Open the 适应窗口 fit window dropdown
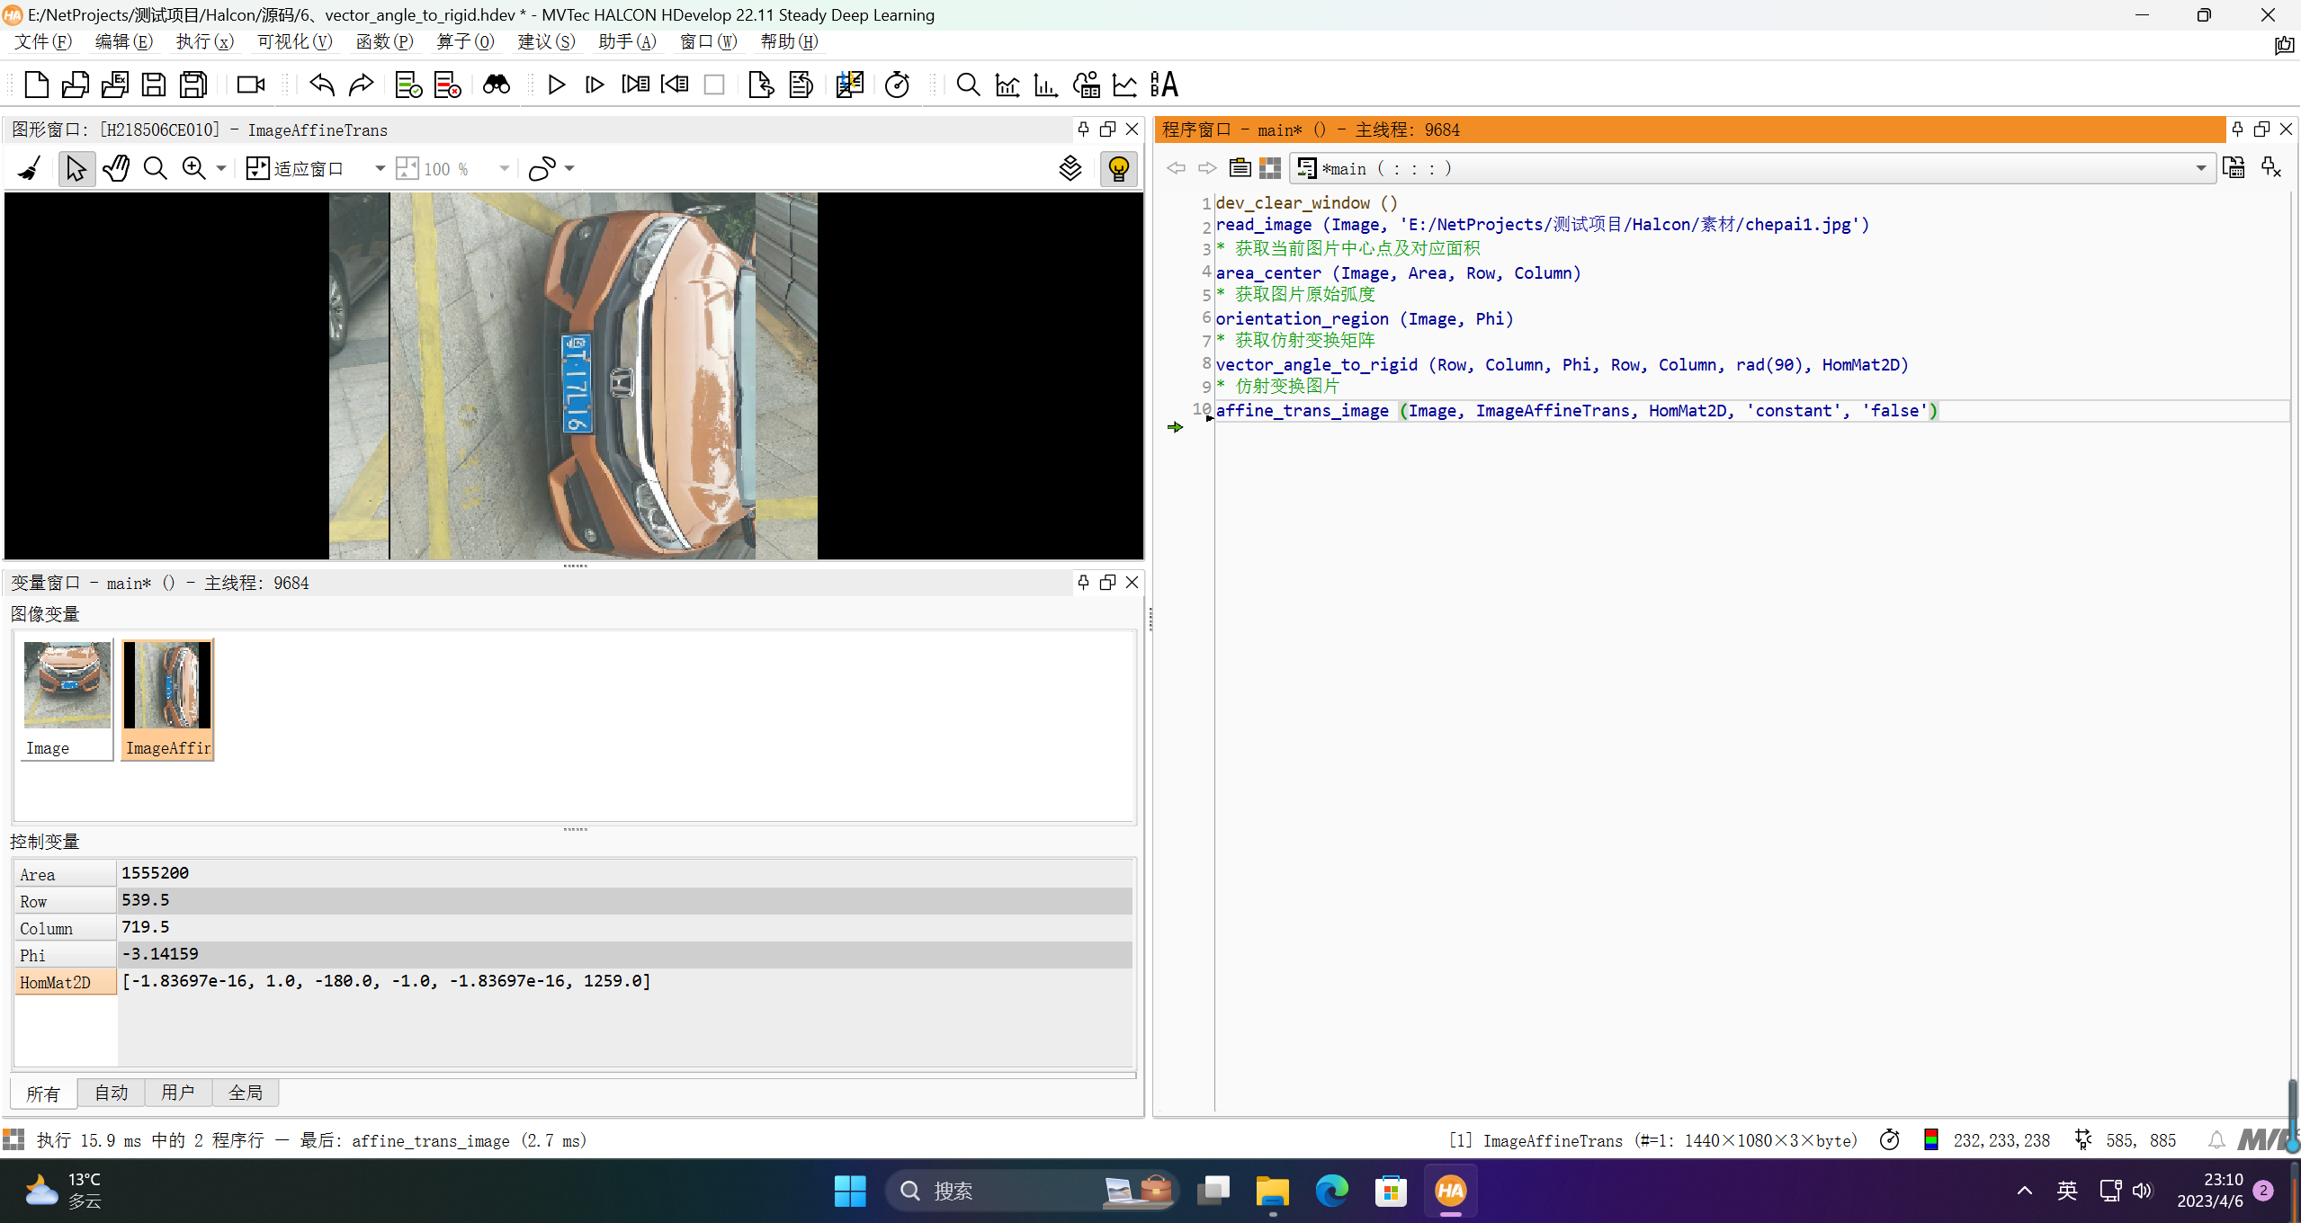Image resolution: width=2301 pixels, height=1223 pixels. point(380,168)
